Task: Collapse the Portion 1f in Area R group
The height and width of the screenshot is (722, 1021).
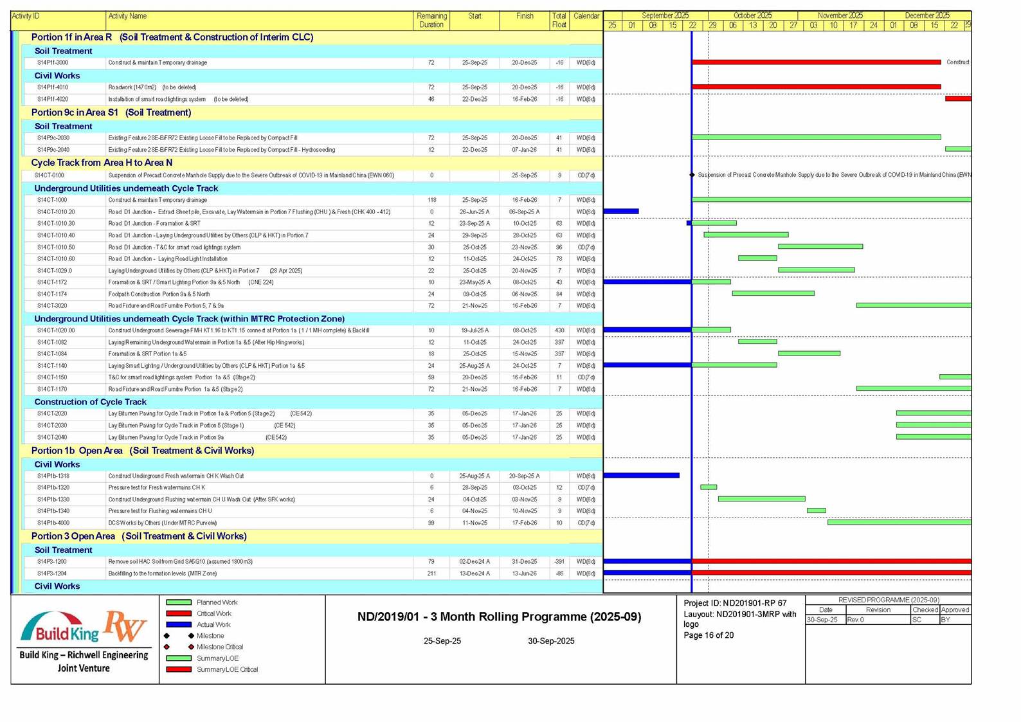Action: coord(172,37)
